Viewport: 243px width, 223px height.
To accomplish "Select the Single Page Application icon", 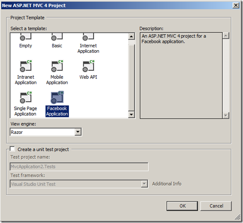I will tap(26, 97).
